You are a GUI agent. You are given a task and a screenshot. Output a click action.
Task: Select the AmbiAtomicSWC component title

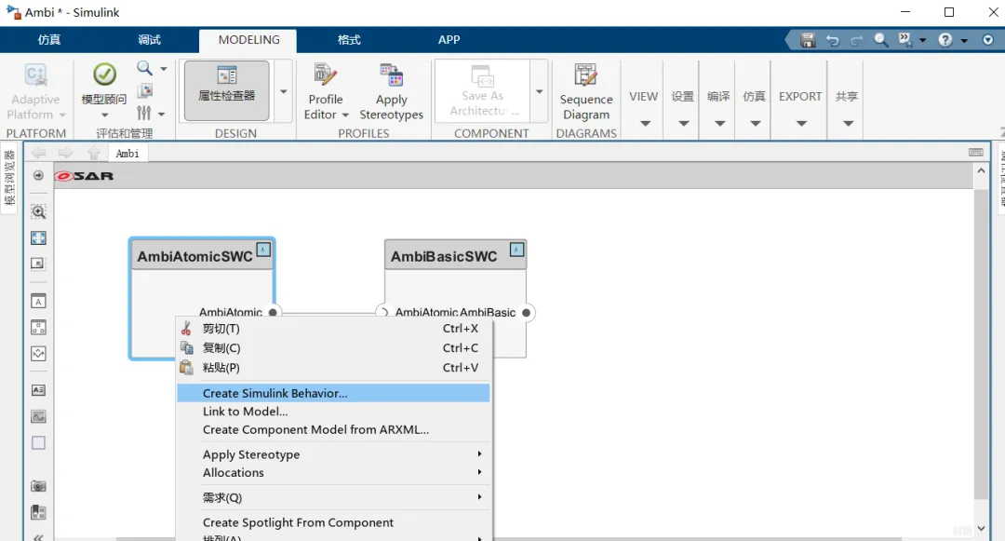tap(194, 256)
